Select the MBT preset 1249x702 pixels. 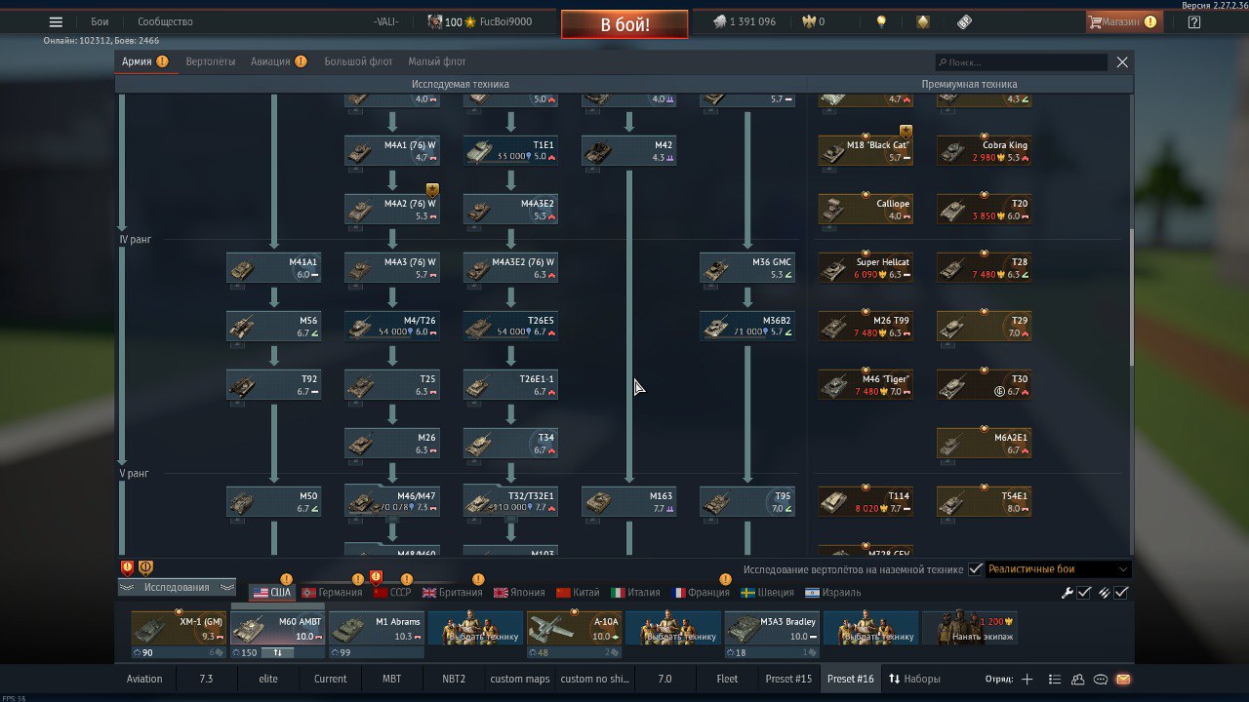[391, 680]
